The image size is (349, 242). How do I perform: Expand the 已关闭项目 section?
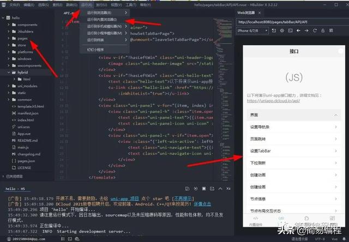tap(3, 177)
